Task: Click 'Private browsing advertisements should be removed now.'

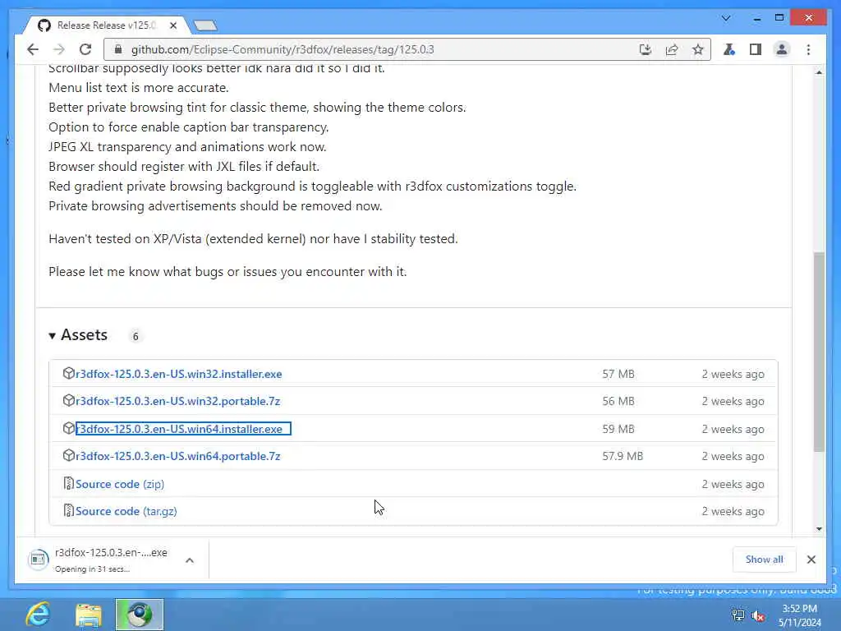Action: (x=215, y=206)
